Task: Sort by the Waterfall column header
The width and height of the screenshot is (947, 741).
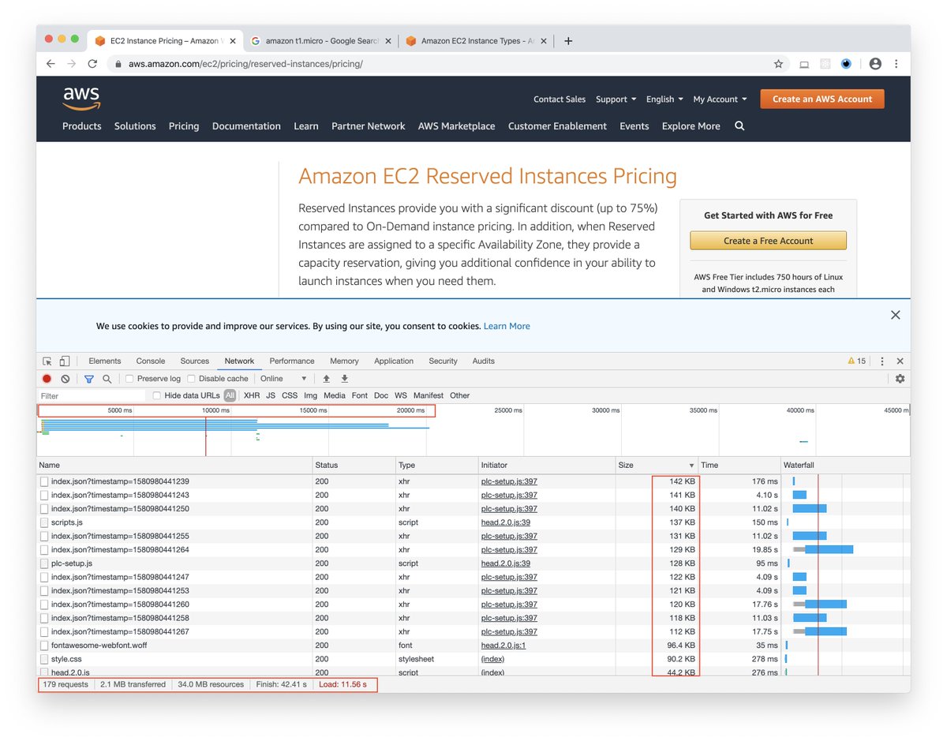Action: tap(845, 466)
